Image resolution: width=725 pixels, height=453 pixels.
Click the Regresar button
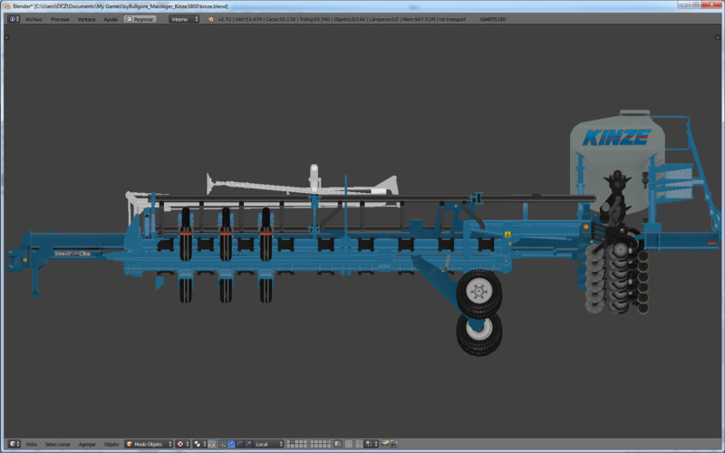[x=140, y=18]
